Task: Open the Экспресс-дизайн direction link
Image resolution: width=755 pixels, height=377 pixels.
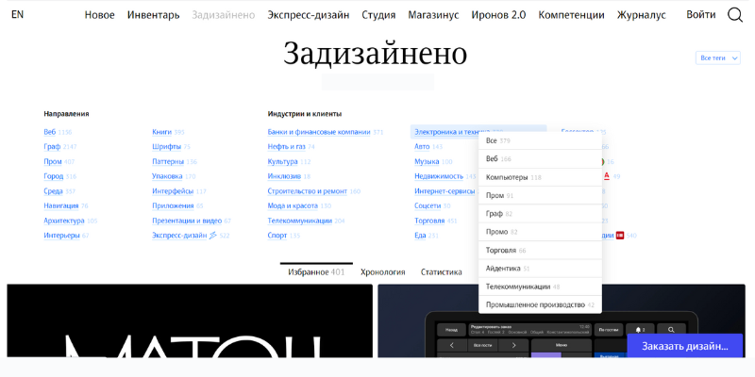Action: pos(184,235)
